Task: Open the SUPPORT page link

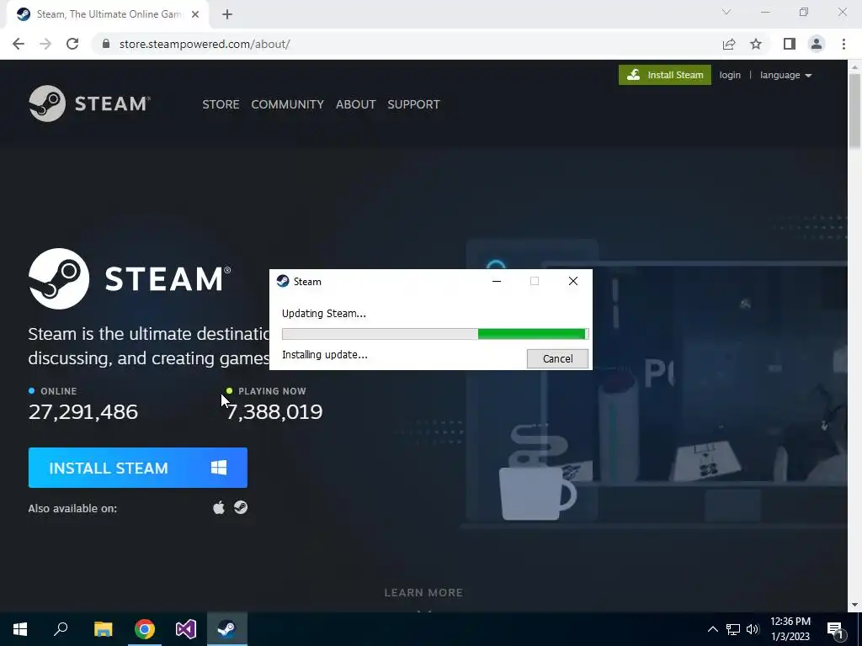Action: 413,104
